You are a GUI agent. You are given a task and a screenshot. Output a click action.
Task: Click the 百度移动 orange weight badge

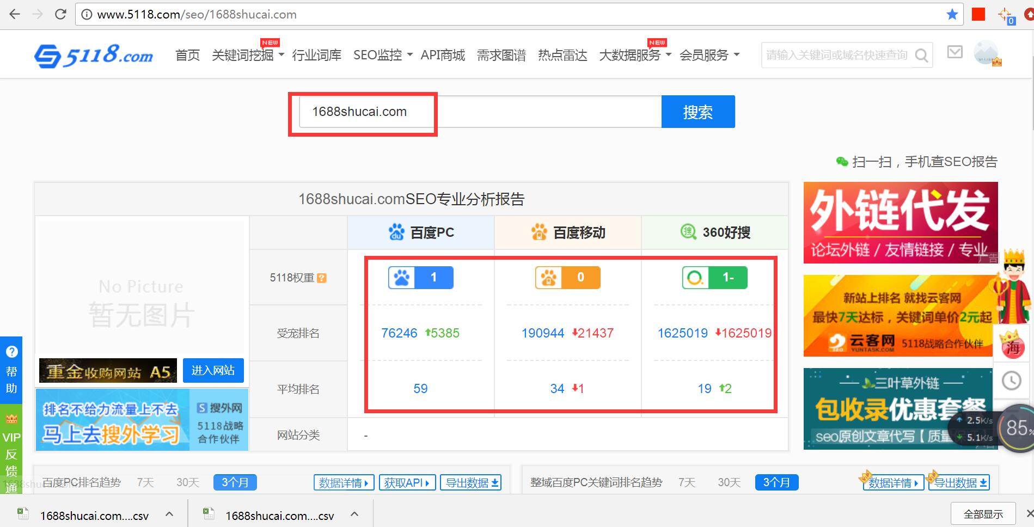click(567, 278)
